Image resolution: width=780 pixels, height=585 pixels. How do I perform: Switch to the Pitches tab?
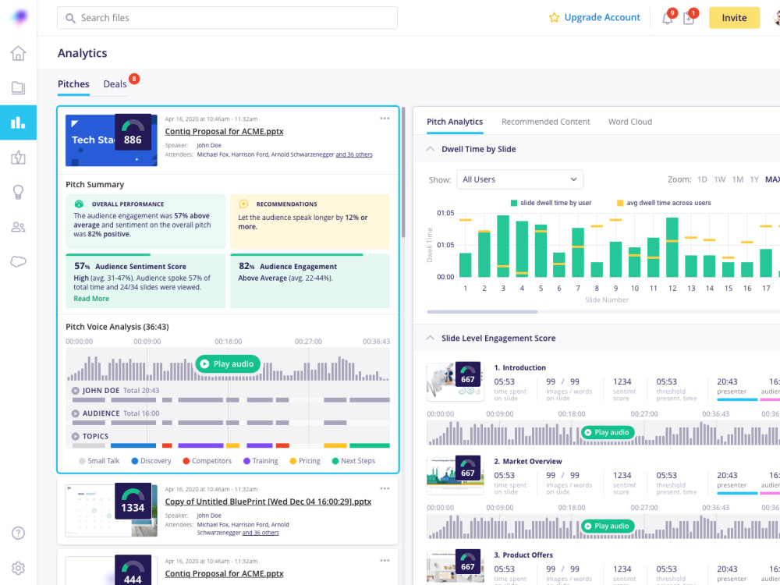(x=73, y=84)
